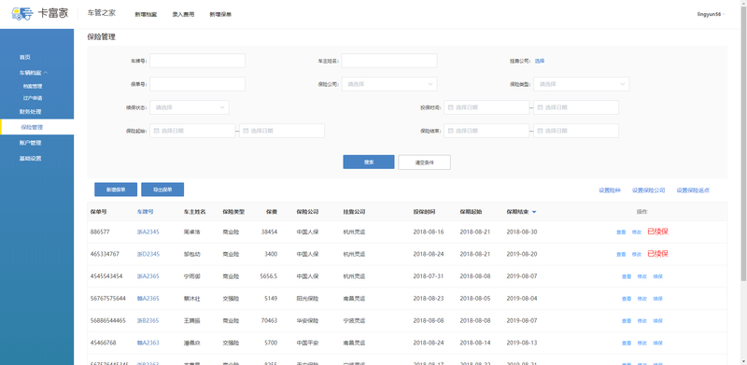
Task: Open 财务处理 in the sidebar
Action: click(x=30, y=112)
